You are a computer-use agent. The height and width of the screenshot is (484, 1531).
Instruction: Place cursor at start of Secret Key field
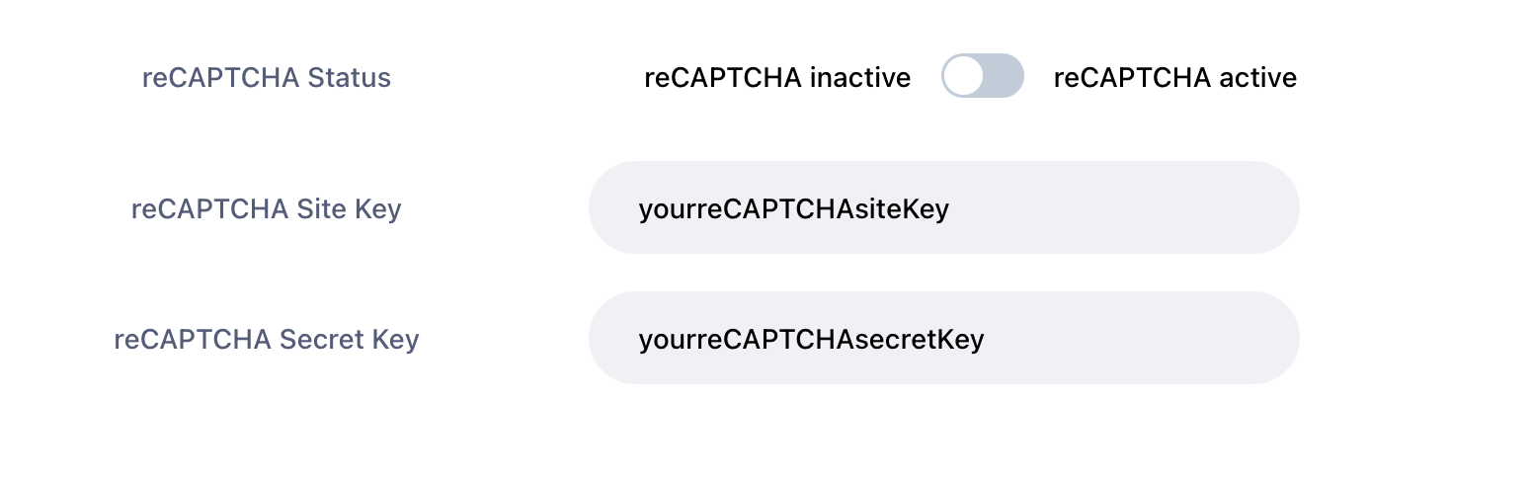click(641, 339)
